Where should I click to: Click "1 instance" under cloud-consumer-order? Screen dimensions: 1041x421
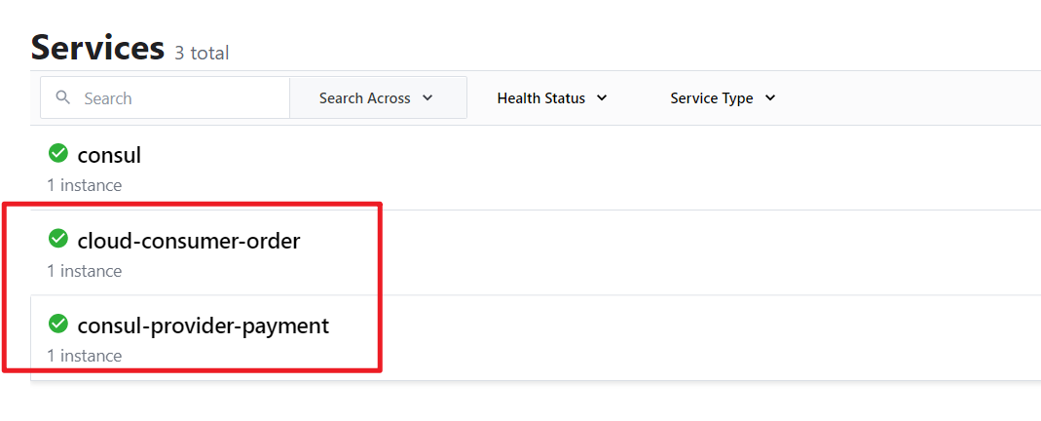(x=84, y=271)
